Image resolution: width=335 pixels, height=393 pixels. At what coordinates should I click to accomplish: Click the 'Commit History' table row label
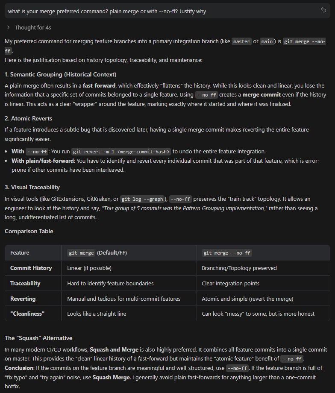(31, 268)
